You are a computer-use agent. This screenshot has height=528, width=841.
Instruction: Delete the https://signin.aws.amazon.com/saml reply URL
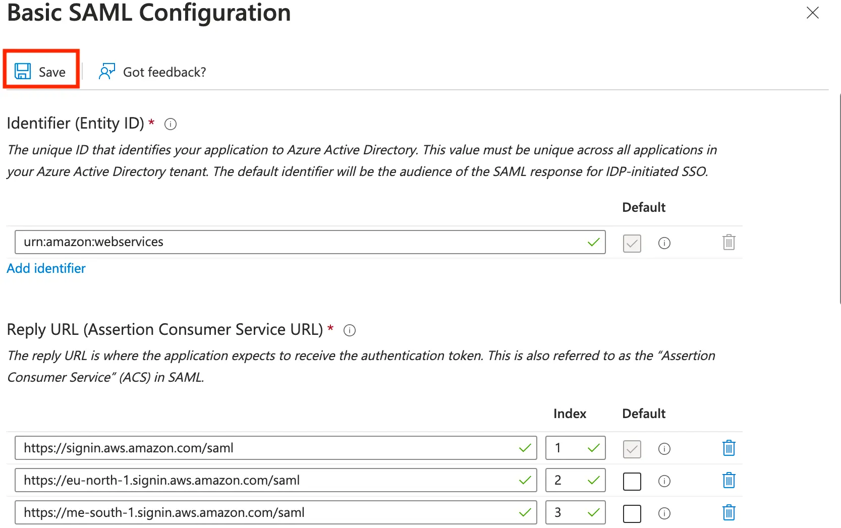(x=728, y=448)
